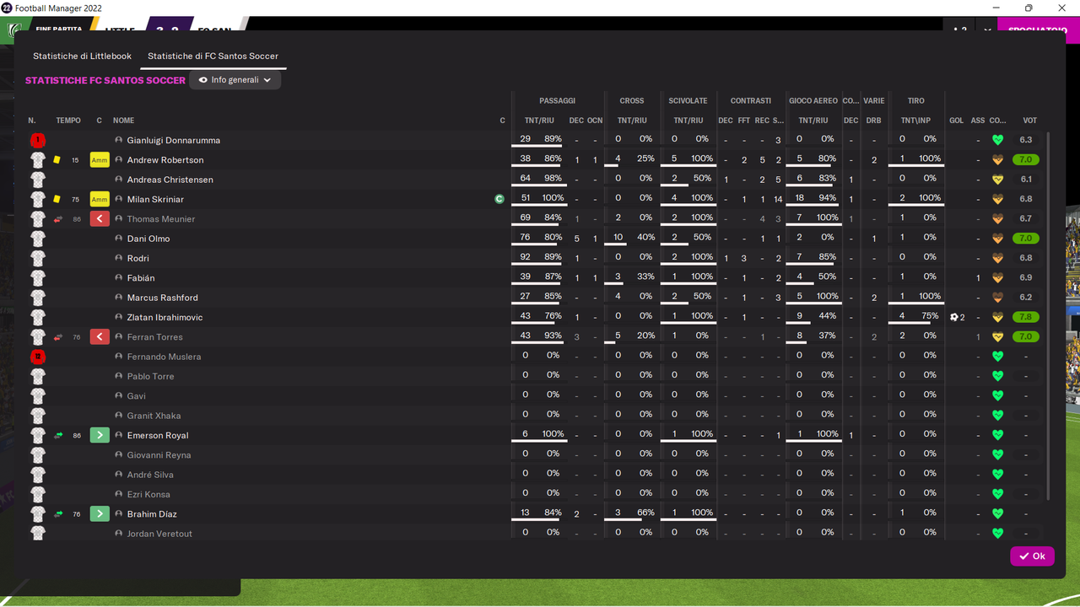
Task: Click Gianluigi Donnarumma's green condition heart
Action: tap(997, 141)
